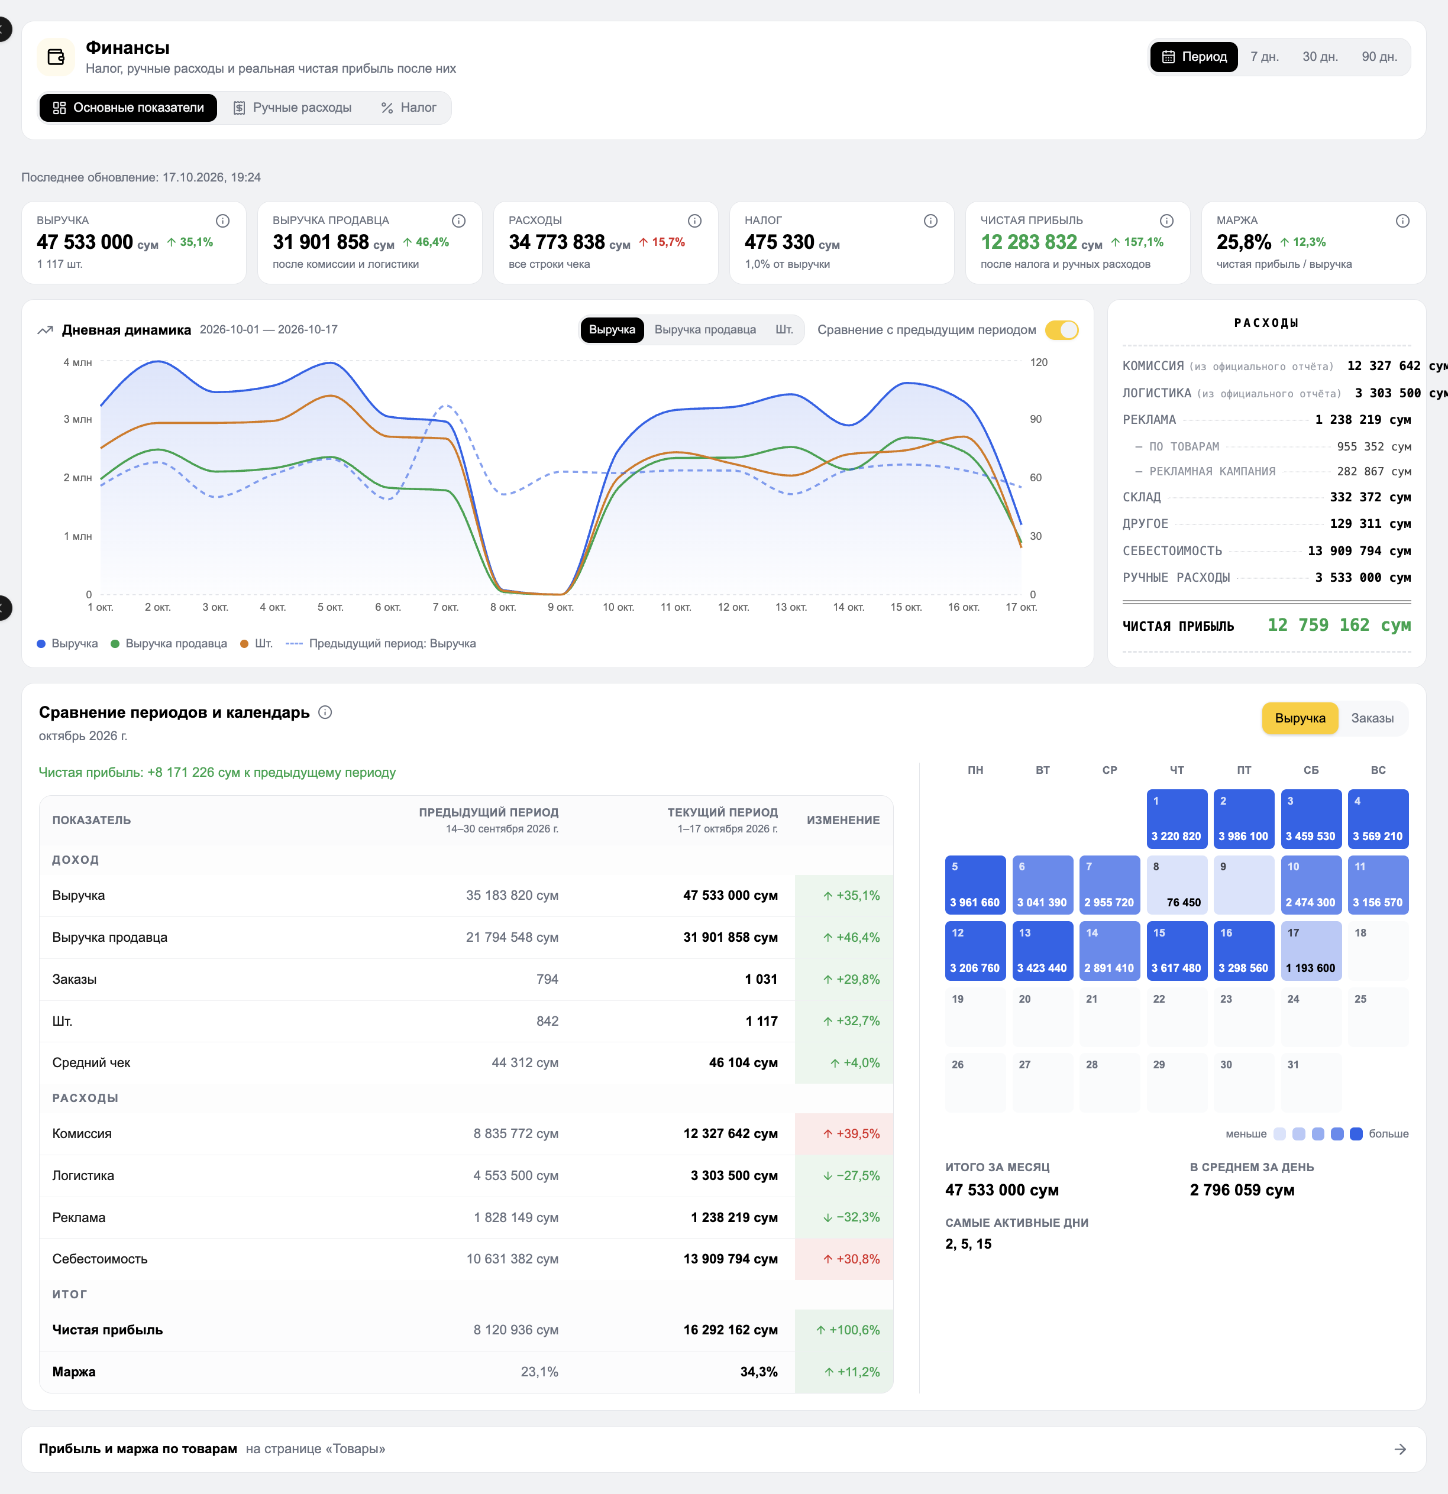Toggle Выручка legend item in chart
1448x1494 pixels.
pyautogui.click(x=67, y=644)
